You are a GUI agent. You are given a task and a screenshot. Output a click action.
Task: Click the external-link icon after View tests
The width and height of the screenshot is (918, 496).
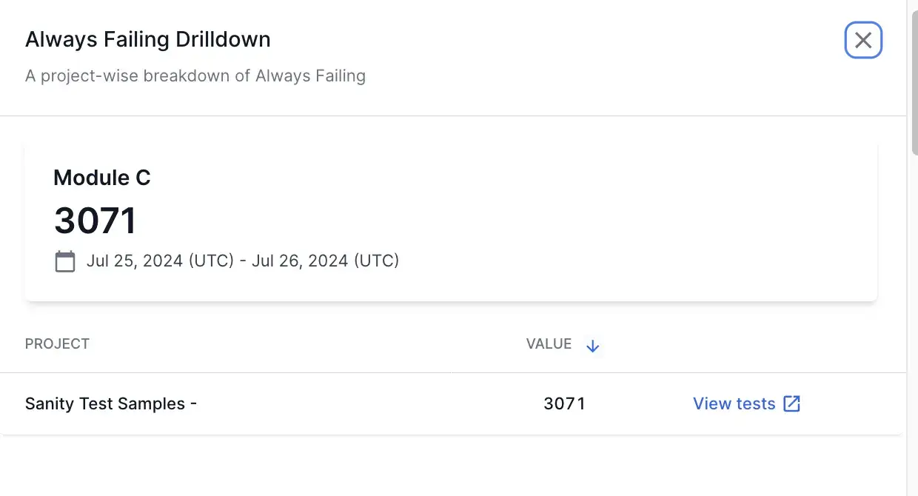(792, 403)
